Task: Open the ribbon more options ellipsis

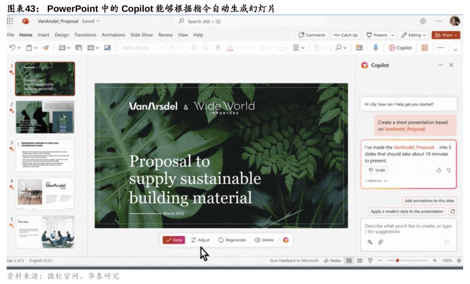Action: [440, 47]
